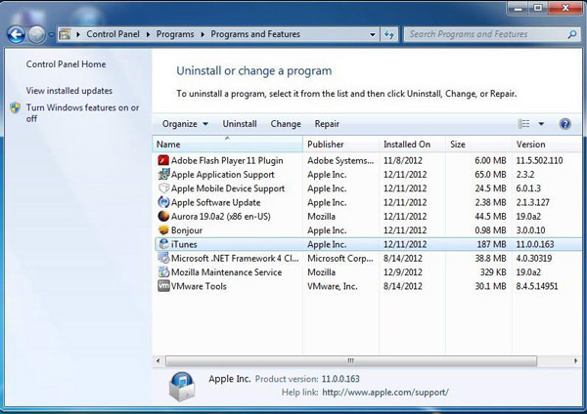Open the recent pages dropdown arrow
This screenshot has width=587, height=414.
pos(51,35)
